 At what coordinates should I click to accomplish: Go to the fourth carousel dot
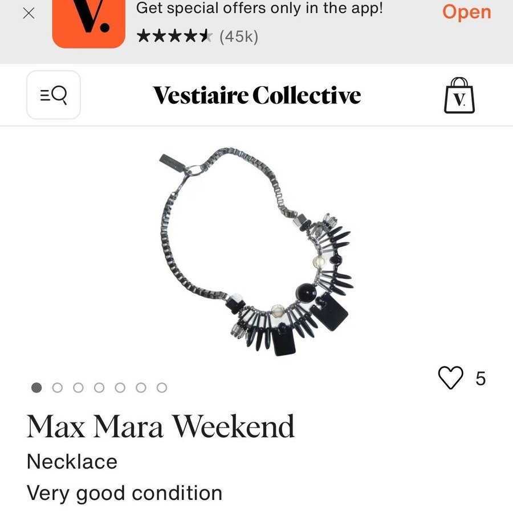[99, 388]
